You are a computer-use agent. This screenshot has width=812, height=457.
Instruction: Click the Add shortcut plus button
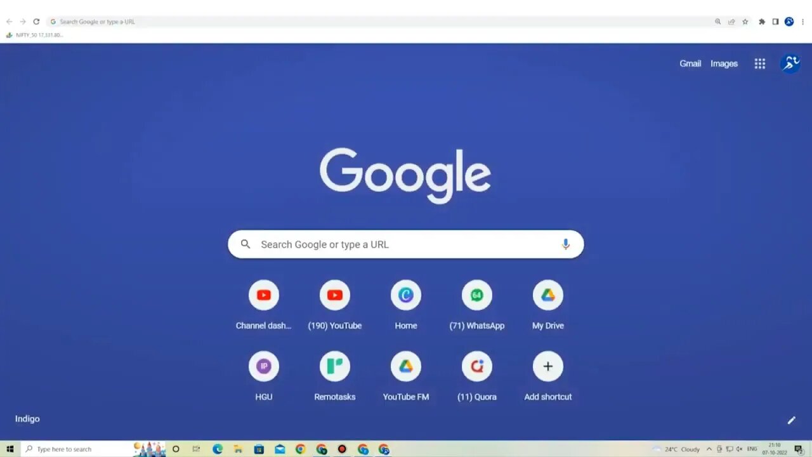pyautogui.click(x=548, y=366)
